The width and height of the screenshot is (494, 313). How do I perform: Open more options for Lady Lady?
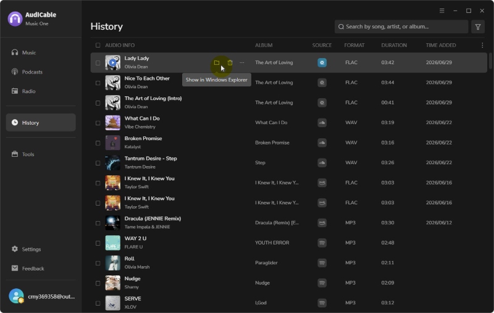(241, 63)
